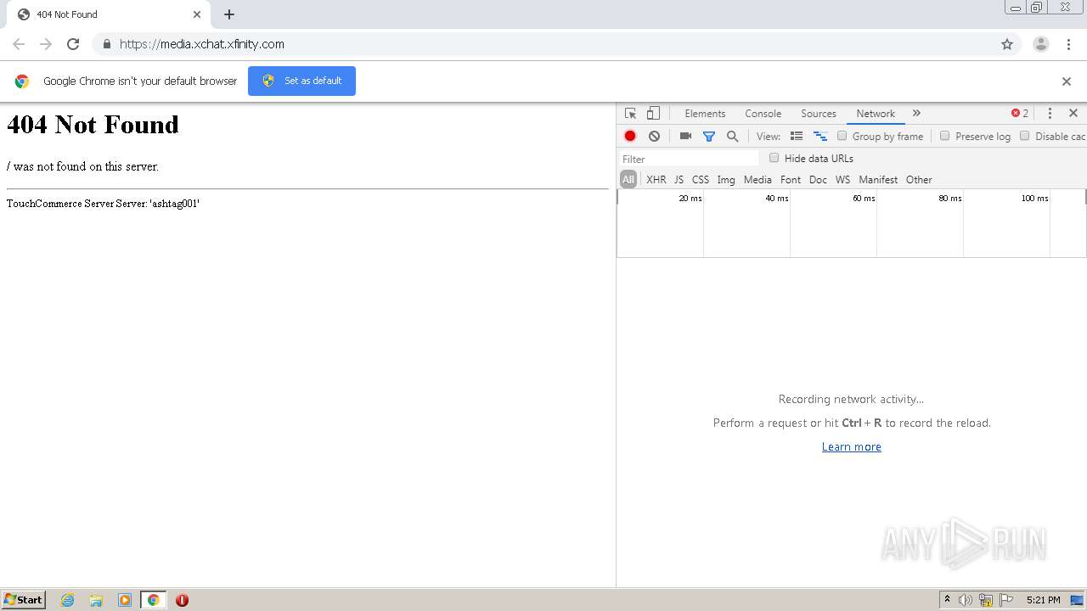
Task: Close the DevTools panel
Action: pyautogui.click(x=1073, y=113)
